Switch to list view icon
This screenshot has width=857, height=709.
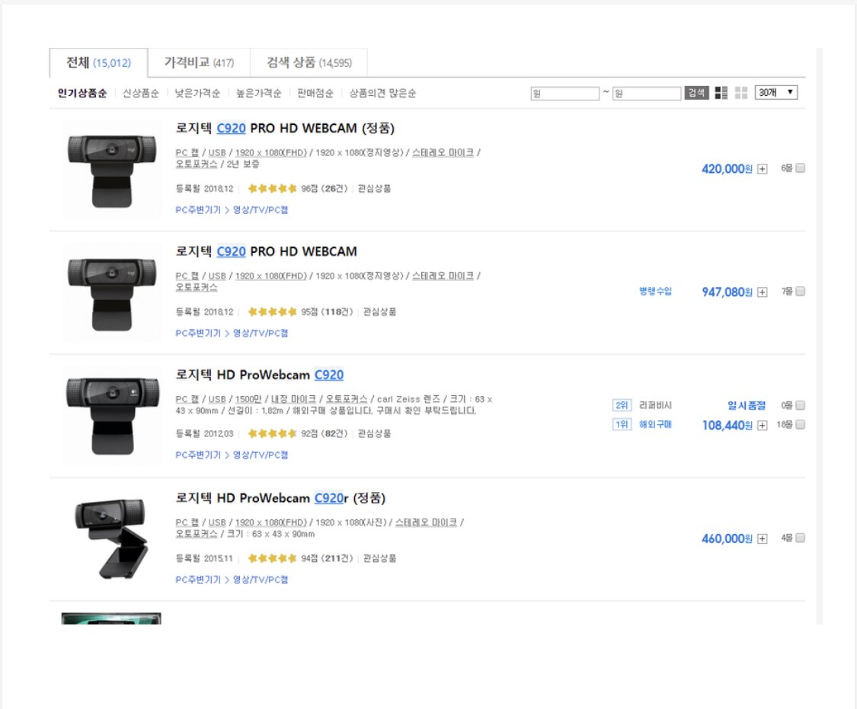click(x=721, y=93)
